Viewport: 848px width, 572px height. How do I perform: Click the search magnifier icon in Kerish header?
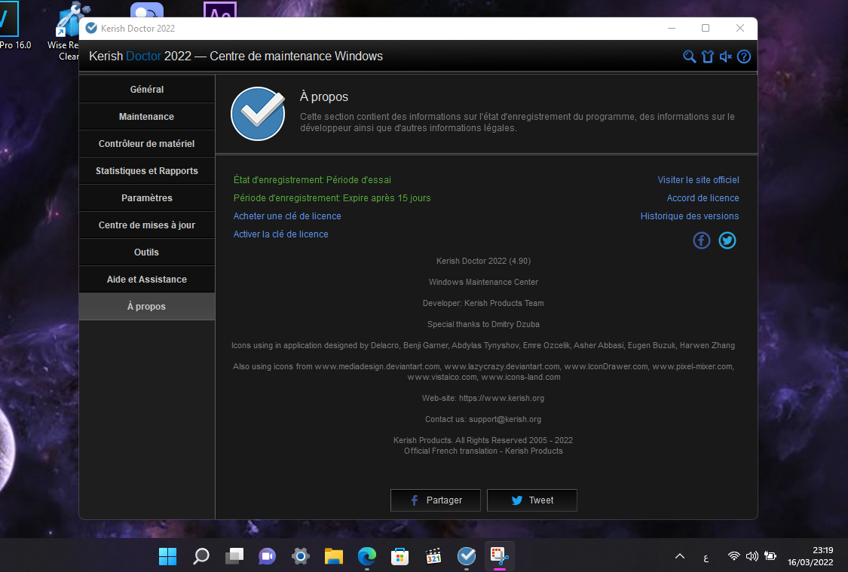click(x=689, y=57)
